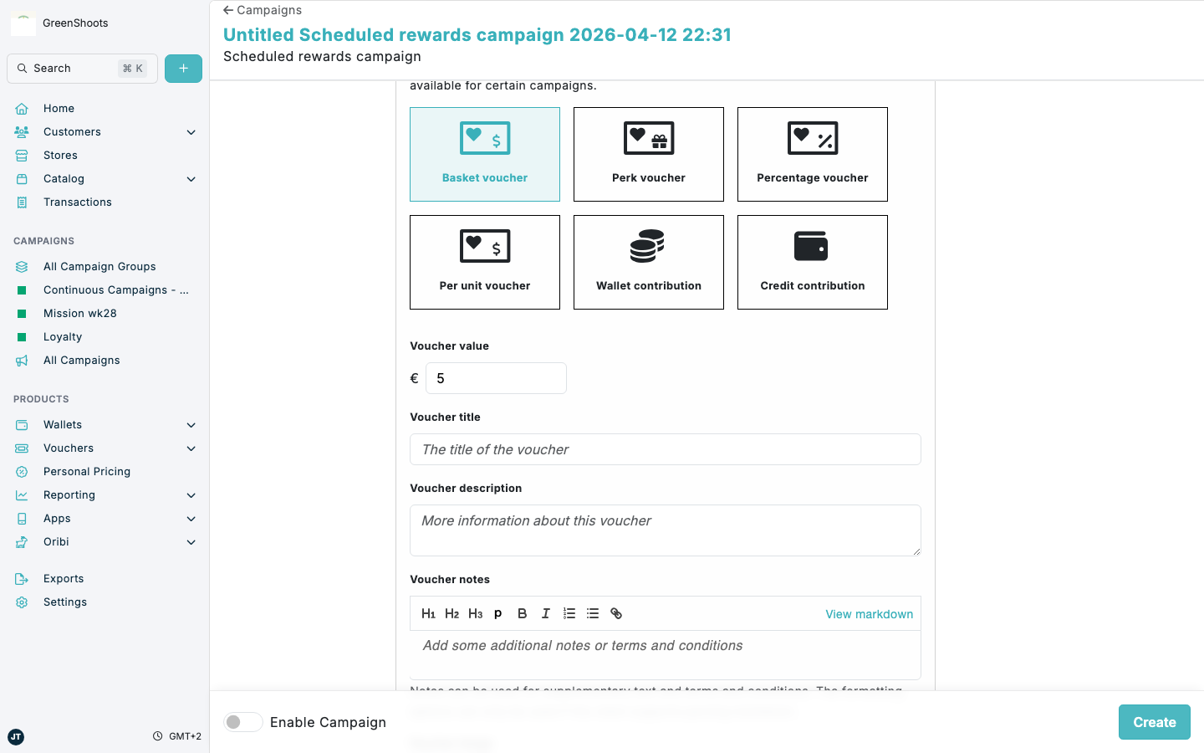The height and width of the screenshot is (753, 1204).
Task: Open Settings in the sidebar
Action: point(105,602)
